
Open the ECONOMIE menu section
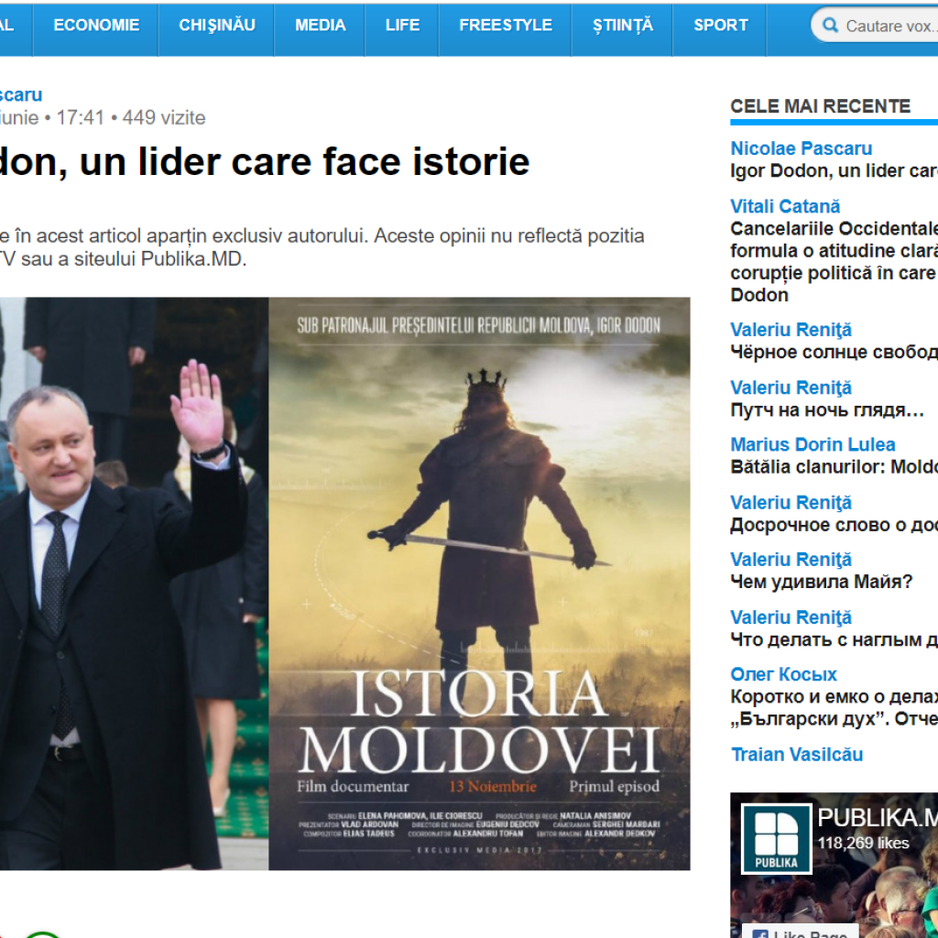[96, 25]
